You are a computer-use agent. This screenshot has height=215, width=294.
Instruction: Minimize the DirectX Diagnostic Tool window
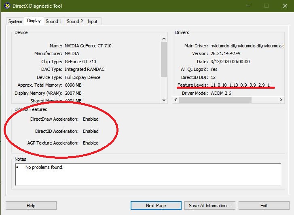tap(248, 6)
